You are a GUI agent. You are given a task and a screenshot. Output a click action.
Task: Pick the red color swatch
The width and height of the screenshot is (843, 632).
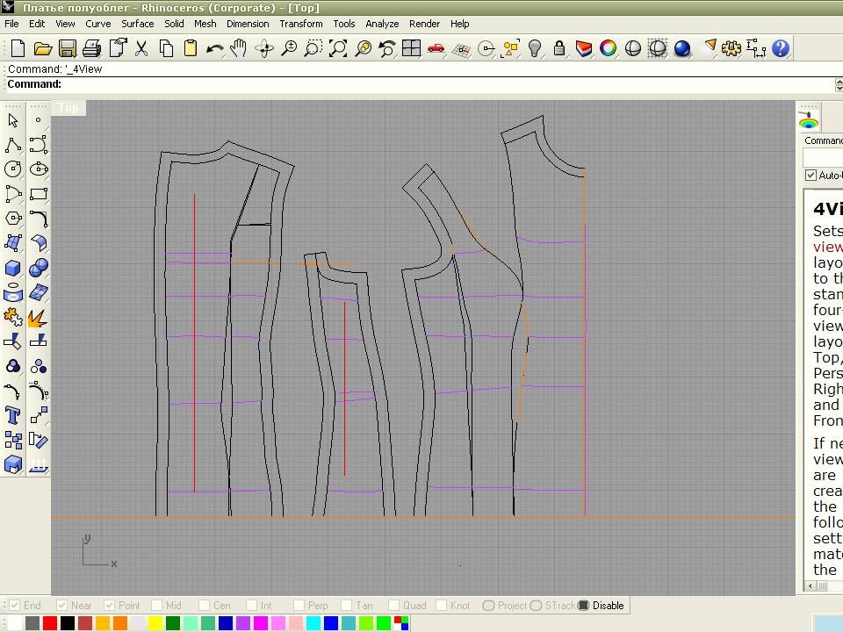(50, 623)
